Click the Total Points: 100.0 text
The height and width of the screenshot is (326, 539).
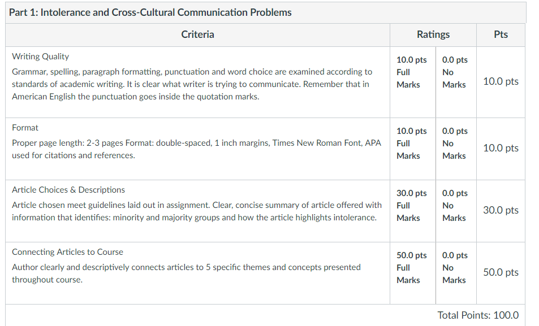(478, 315)
